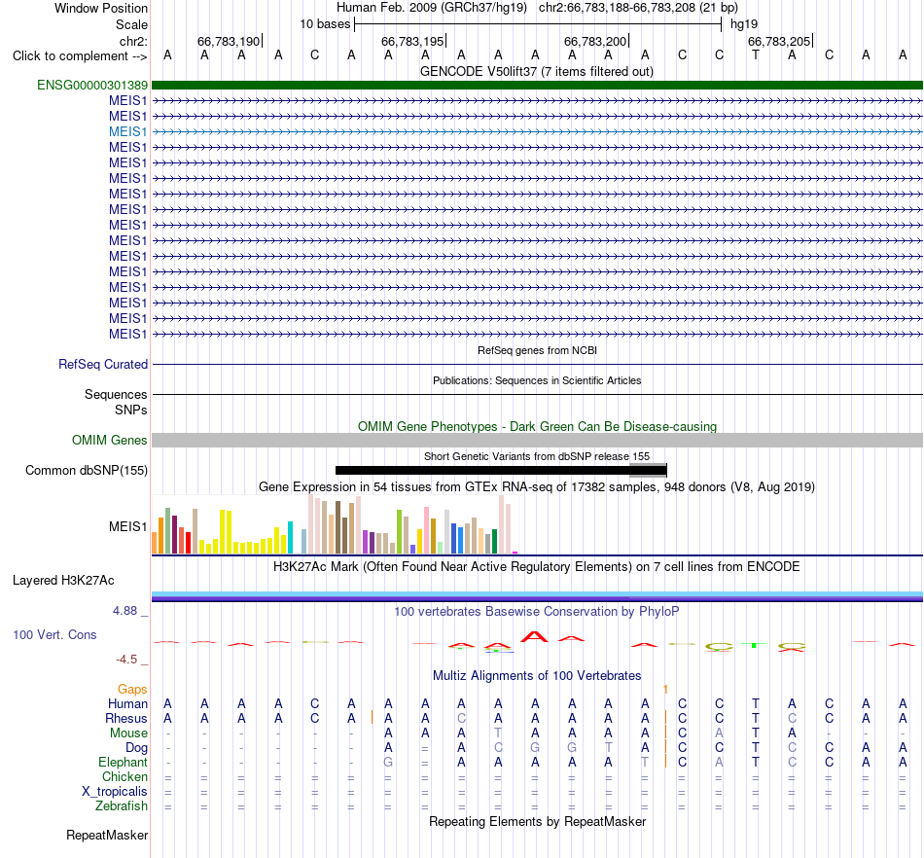Select the Dog alignment row label
Screen dimensions: 924x858
coord(136,747)
